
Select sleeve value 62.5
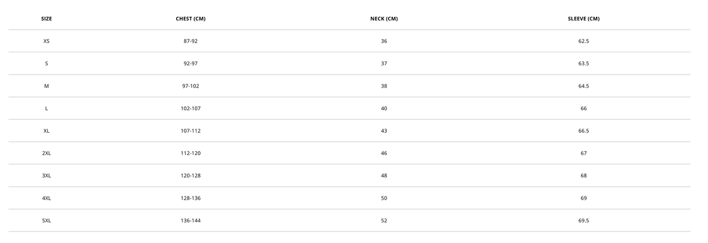(x=583, y=41)
